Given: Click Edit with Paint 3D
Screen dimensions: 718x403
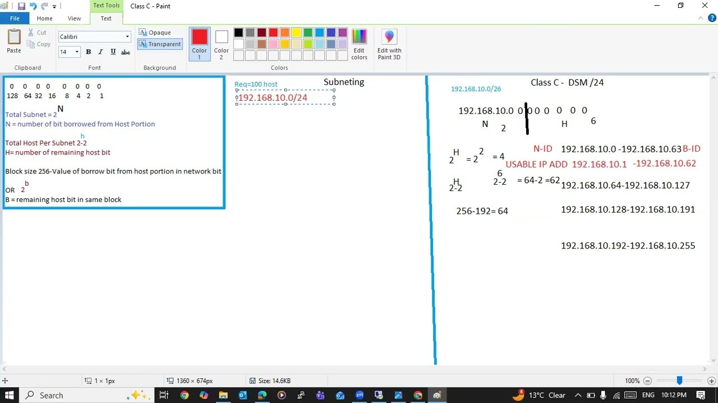Looking at the screenshot, I should 389,44.
